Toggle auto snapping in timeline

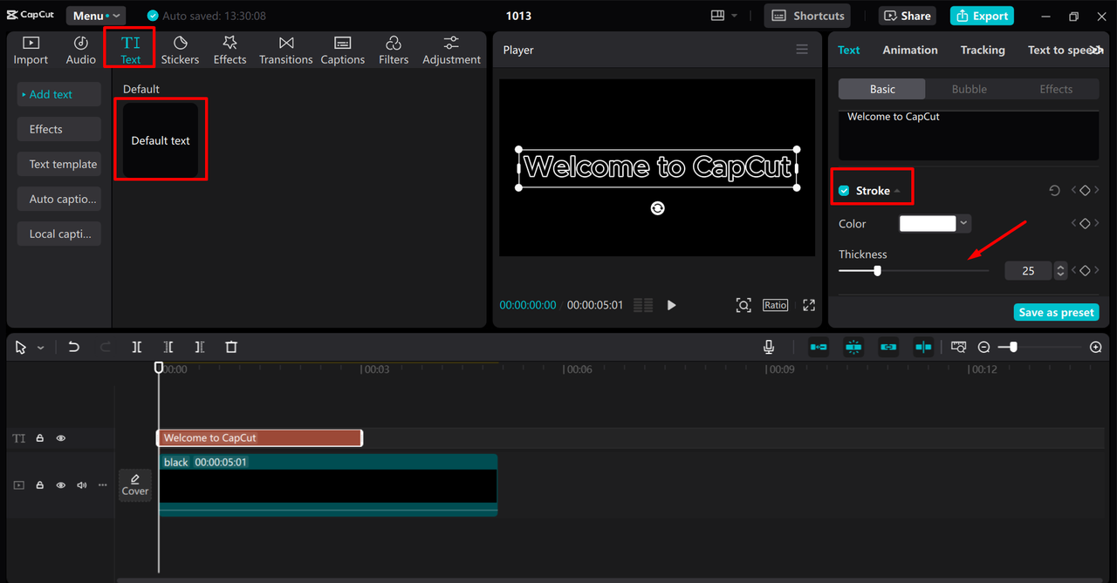(x=853, y=347)
